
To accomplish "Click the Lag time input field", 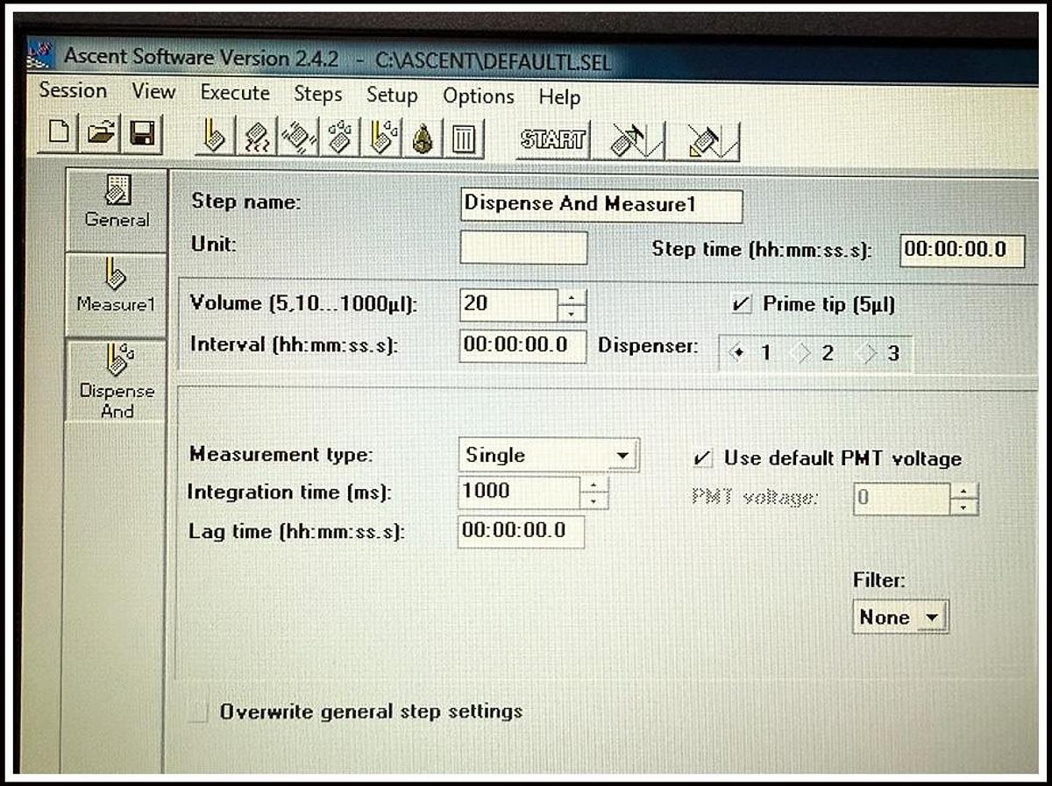I will (520, 531).
